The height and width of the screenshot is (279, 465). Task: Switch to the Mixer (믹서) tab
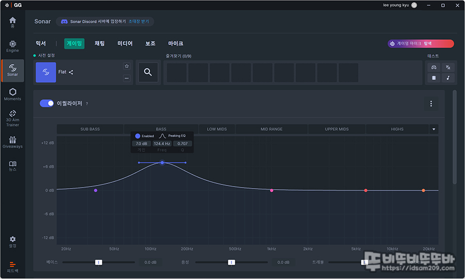(41, 43)
